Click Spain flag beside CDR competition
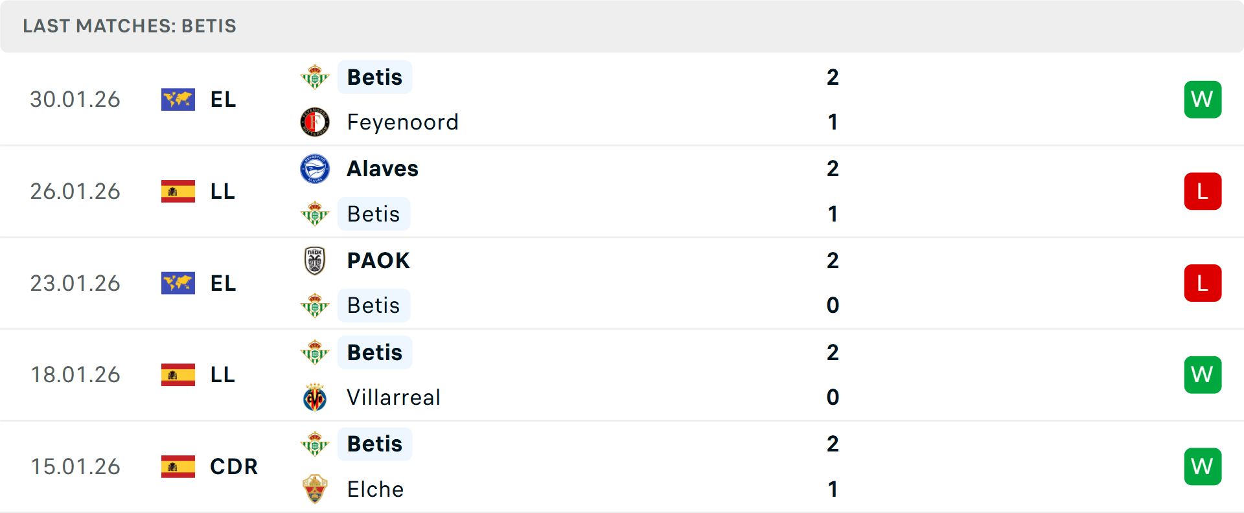This screenshot has width=1244, height=513. [x=178, y=466]
